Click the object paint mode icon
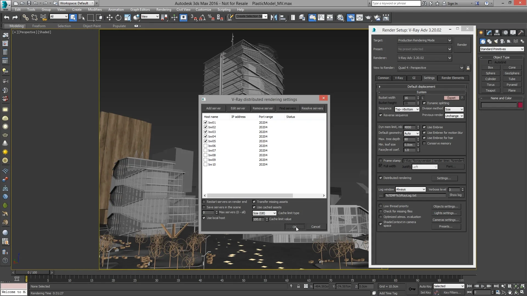 click(x=92, y=26)
